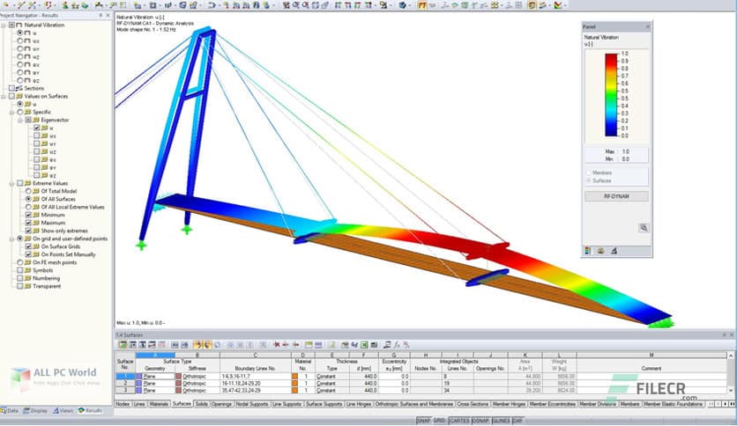Select the Members radio in Panel
This screenshot has width=737, height=426.
coord(589,173)
